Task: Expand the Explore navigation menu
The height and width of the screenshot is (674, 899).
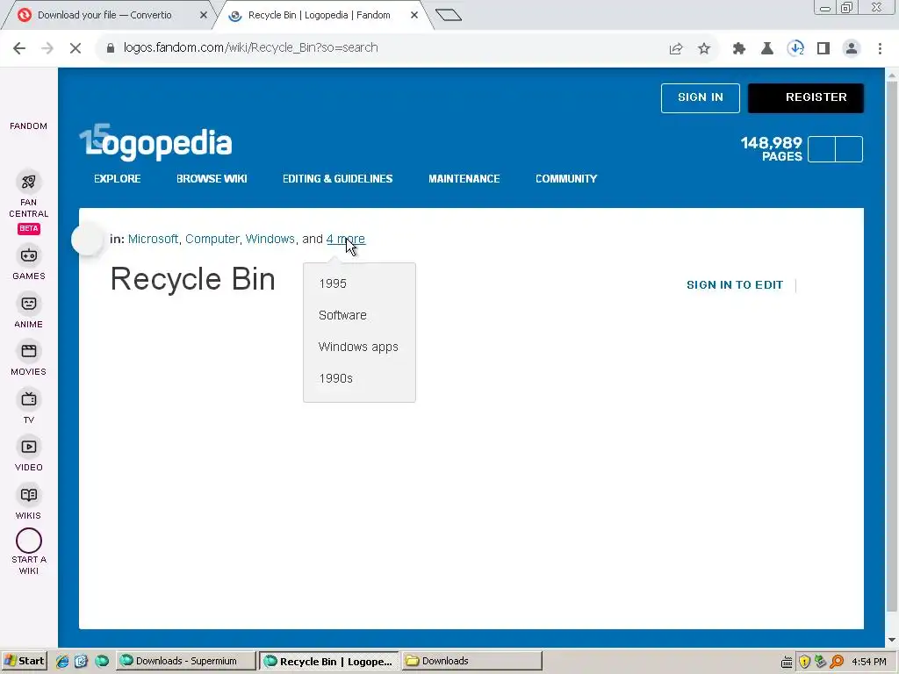Action: point(118,179)
